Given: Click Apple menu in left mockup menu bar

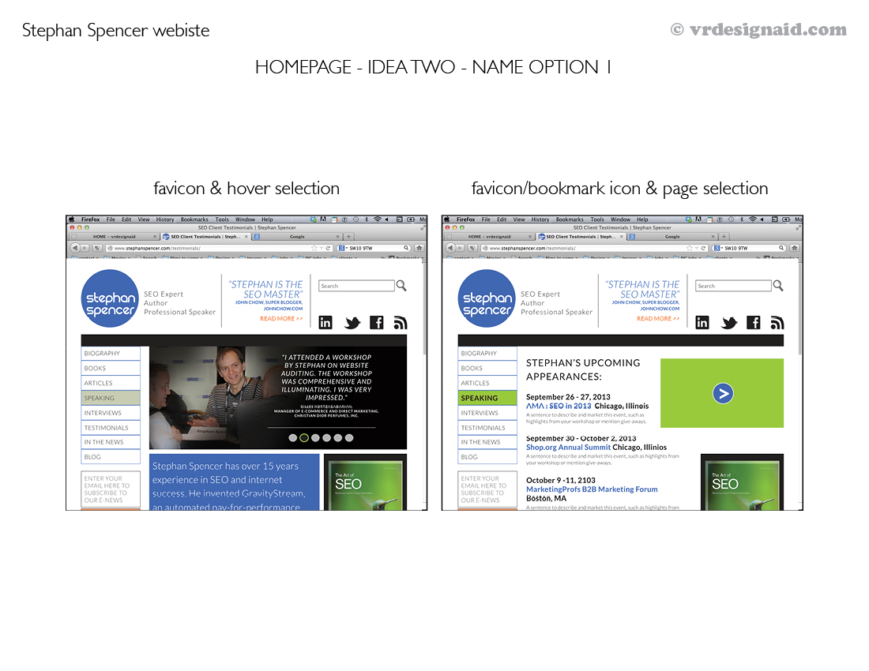Looking at the screenshot, I should coord(71,219).
